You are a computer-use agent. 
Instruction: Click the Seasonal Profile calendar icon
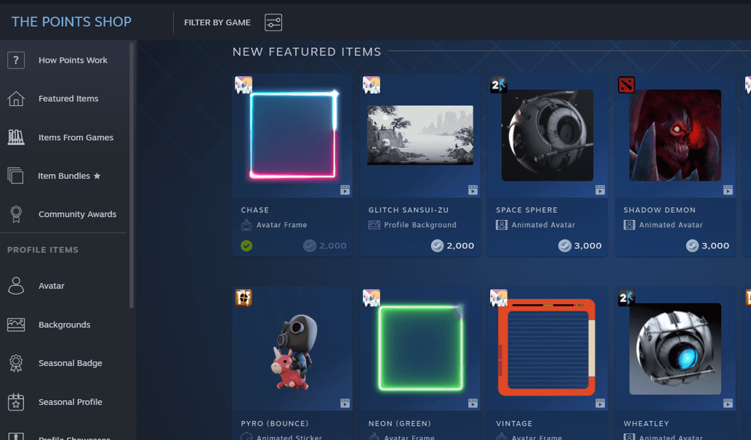(x=16, y=402)
